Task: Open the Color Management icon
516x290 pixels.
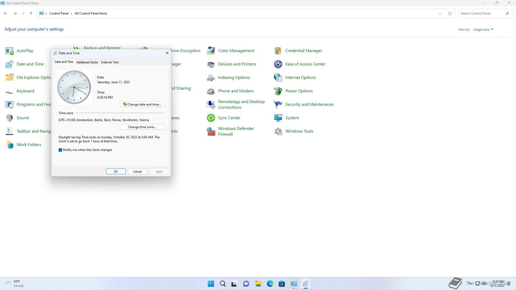Action: (x=211, y=51)
